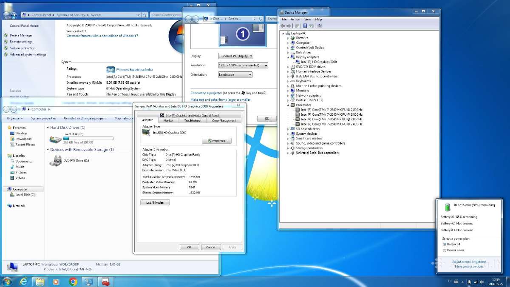Switch to the Color Management tab

224,121
